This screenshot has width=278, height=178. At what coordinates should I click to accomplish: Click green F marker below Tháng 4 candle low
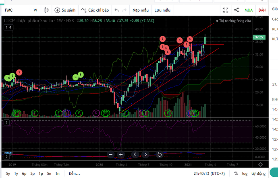click(x=125, y=113)
